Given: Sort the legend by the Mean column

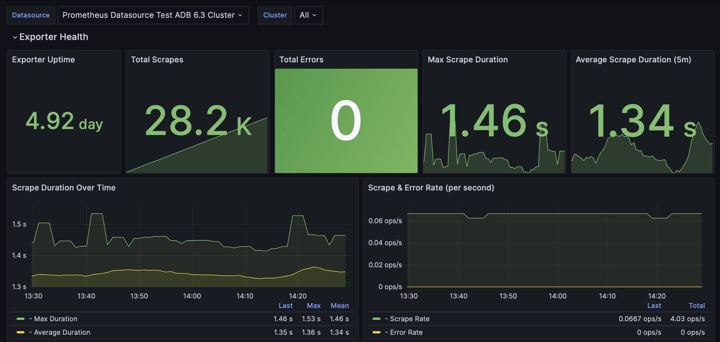Looking at the screenshot, I should (x=339, y=305).
